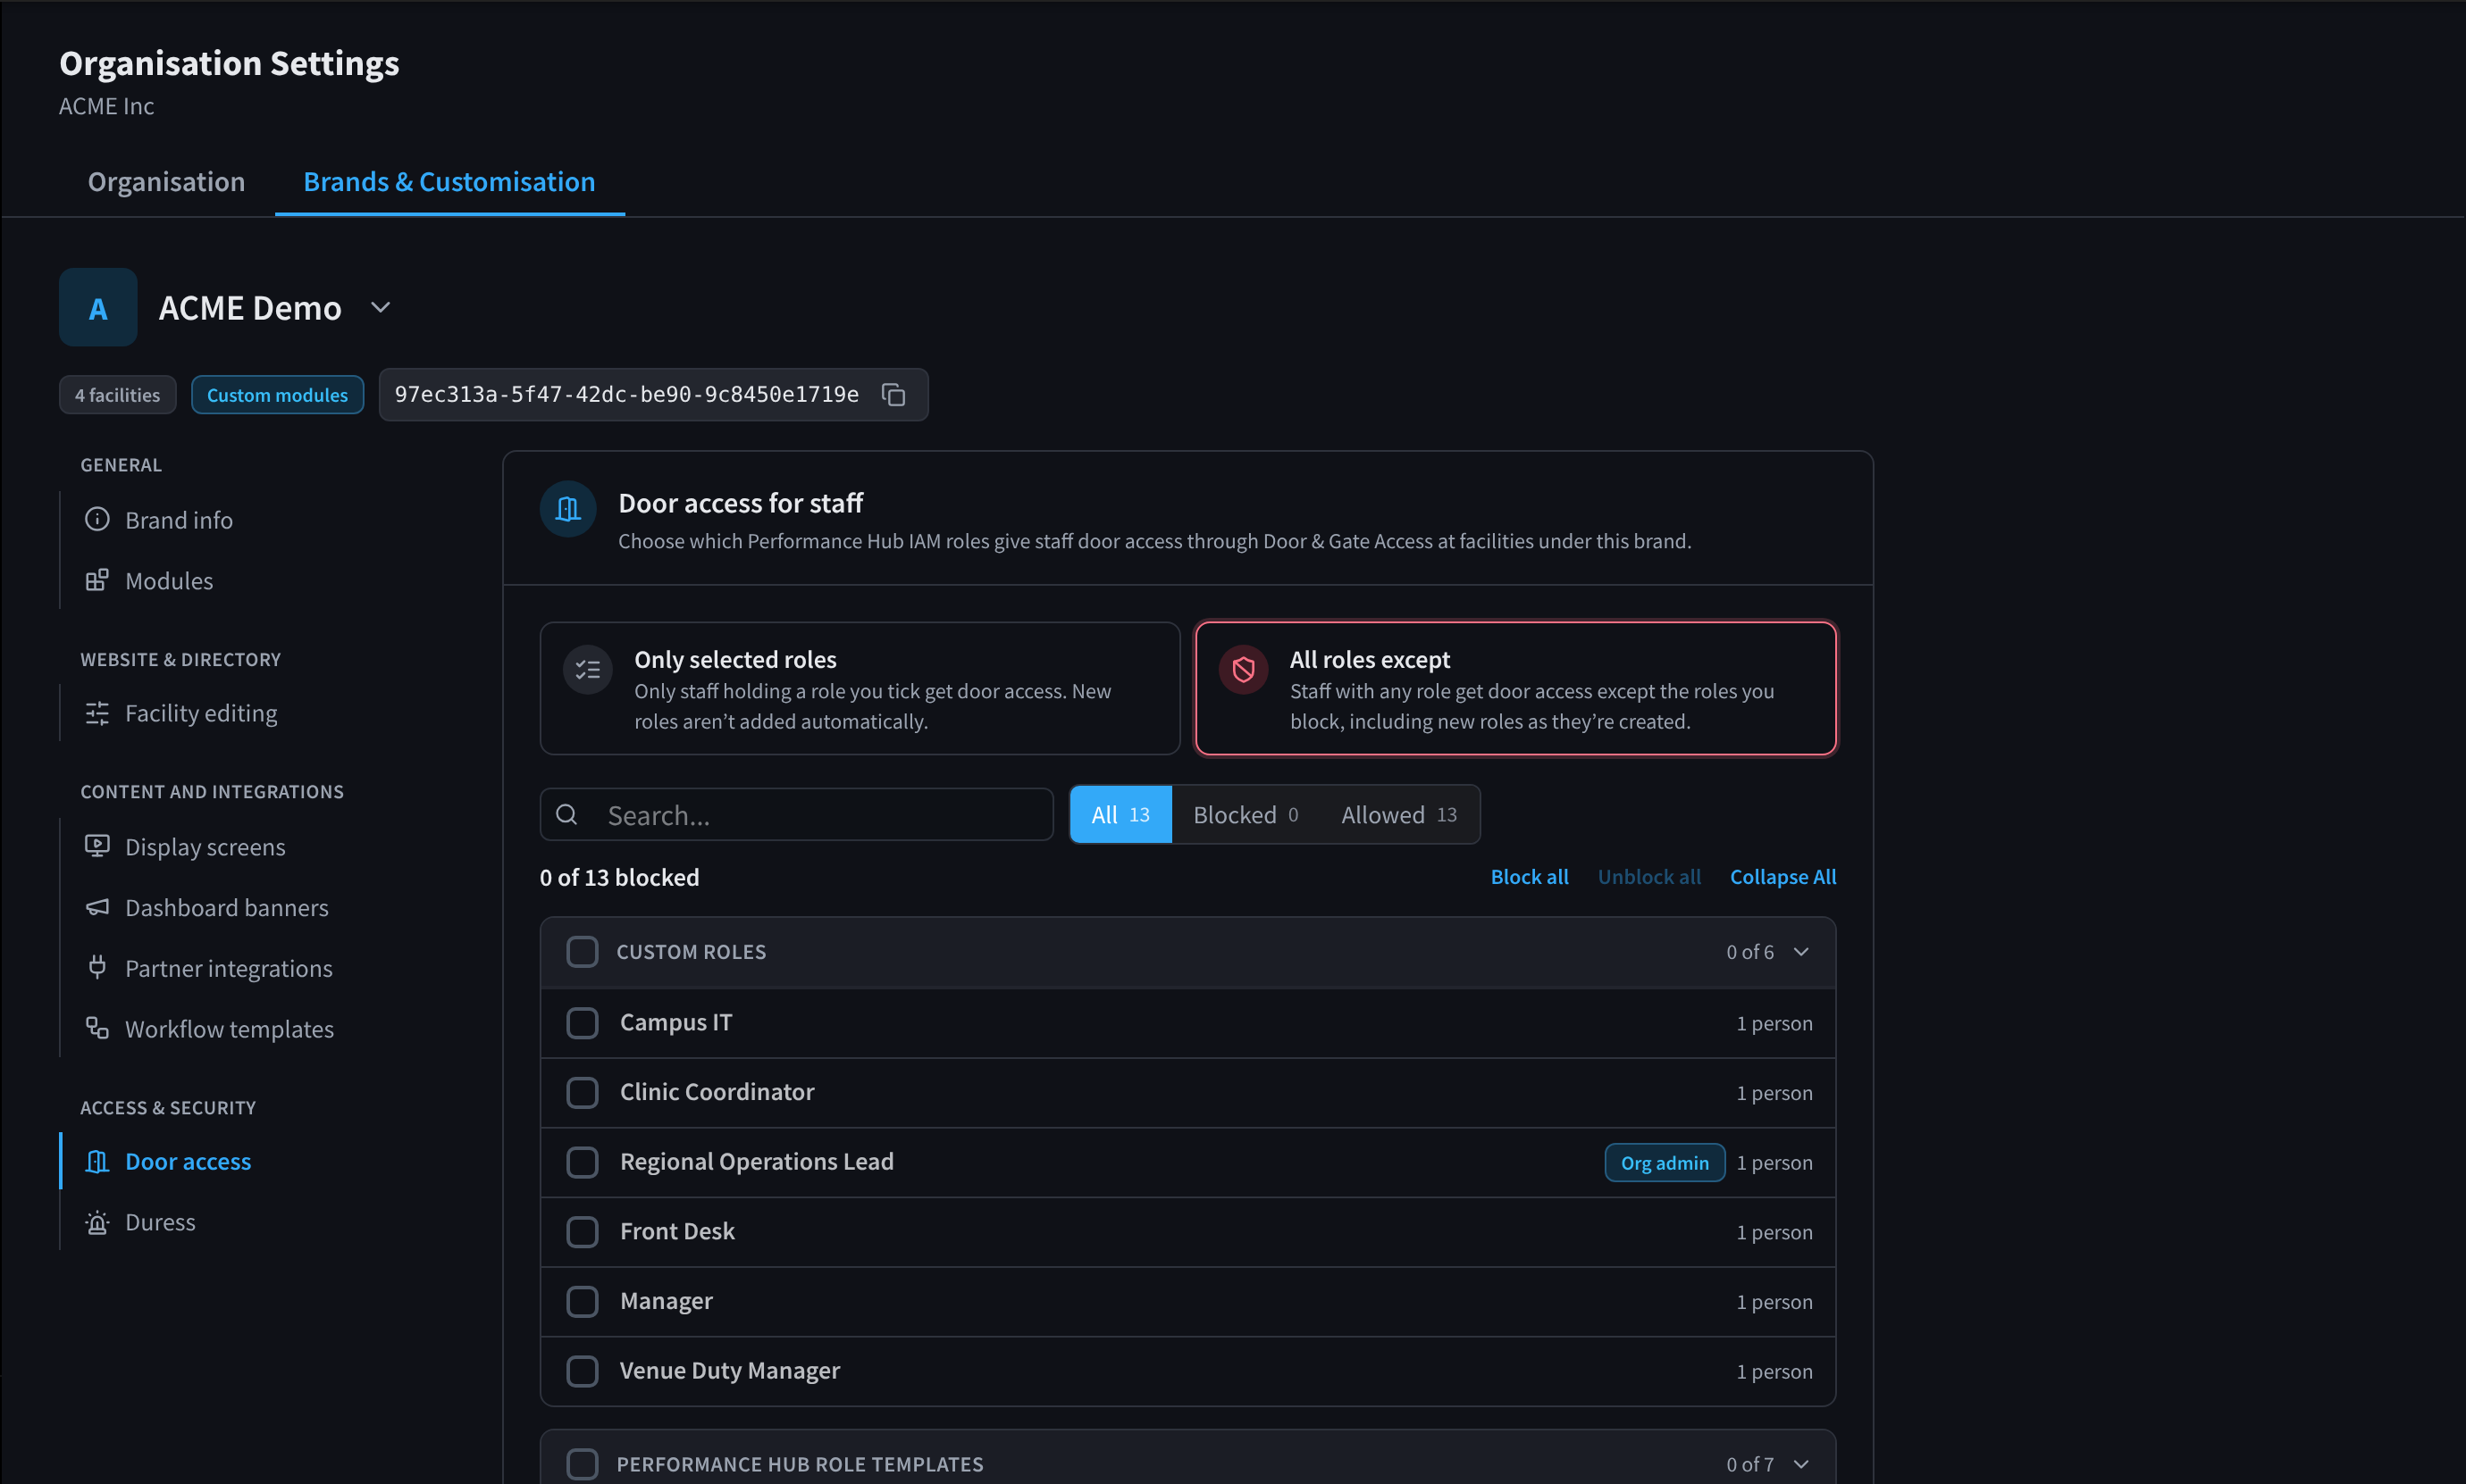Click the Duress alarm icon
The width and height of the screenshot is (2466, 1484).
[97, 1222]
